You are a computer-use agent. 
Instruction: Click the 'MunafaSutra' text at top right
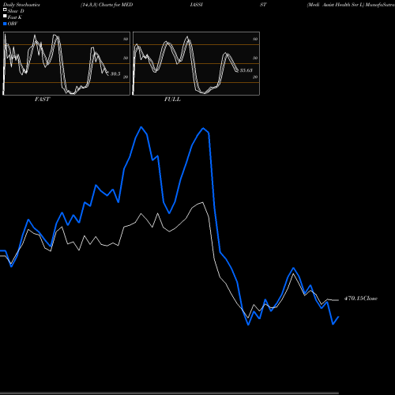coord(379,5)
